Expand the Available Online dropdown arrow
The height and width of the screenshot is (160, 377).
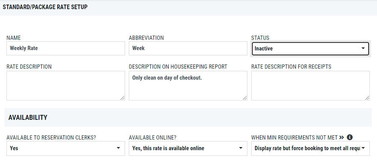point(241,148)
